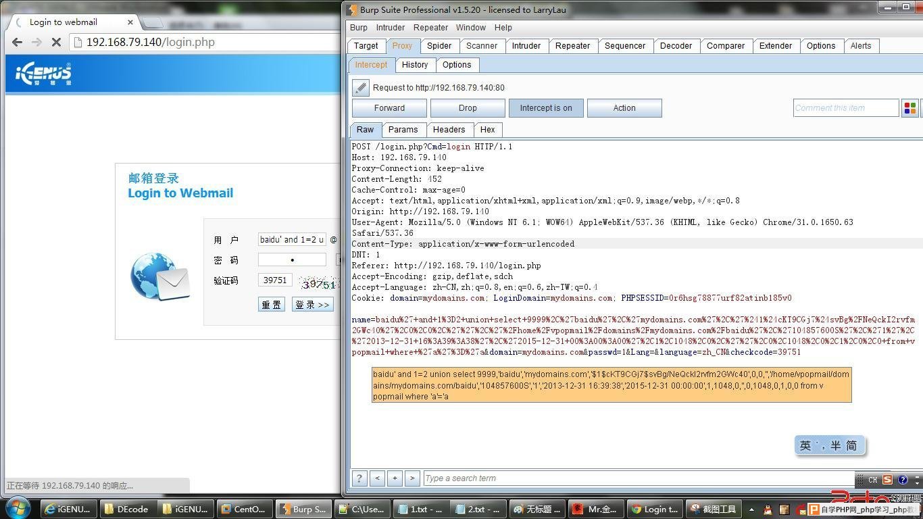Open the Window menu
The image size is (923, 519).
pyautogui.click(x=470, y=28)
